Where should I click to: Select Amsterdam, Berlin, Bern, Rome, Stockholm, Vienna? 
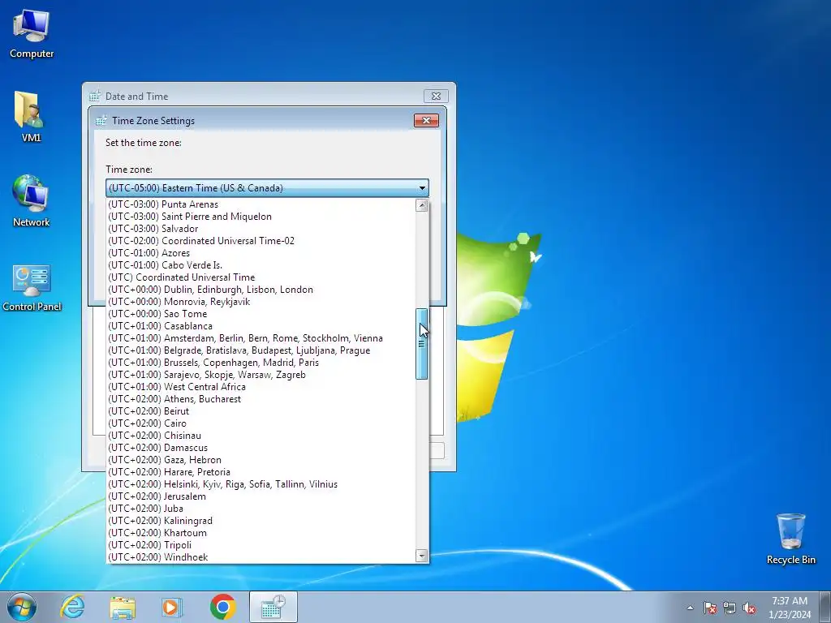click(x=261, y=338)
